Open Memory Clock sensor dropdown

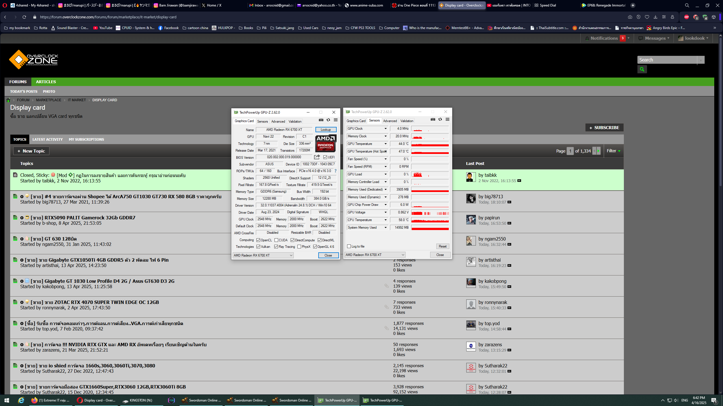tap(385, 136)
